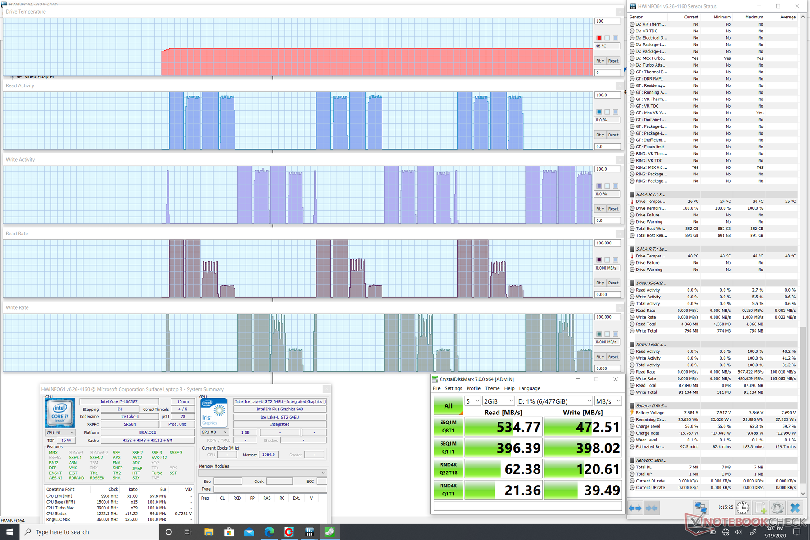
Task: Click the expand columns blue arrows icon
Action: point(635,508)
